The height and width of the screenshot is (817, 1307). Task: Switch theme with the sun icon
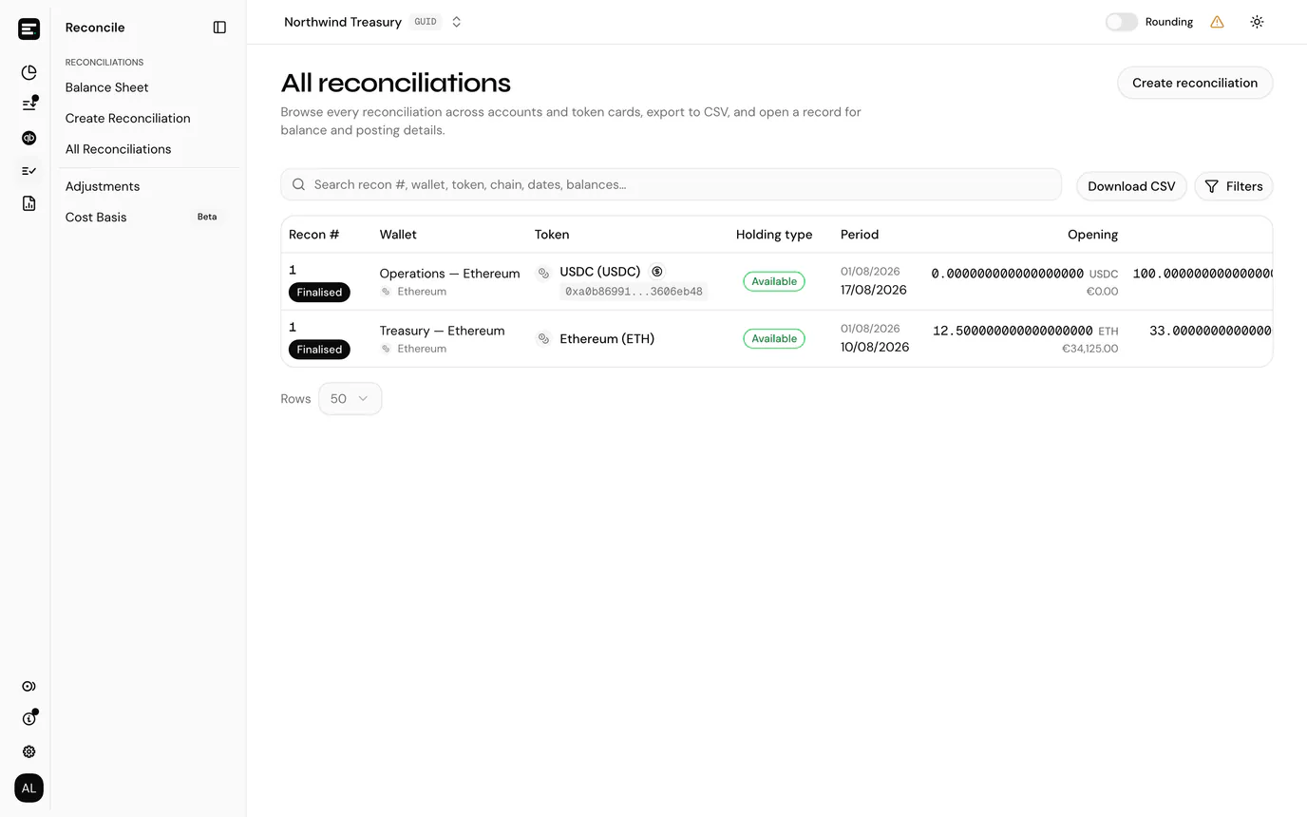click(x=1257, y=22)
